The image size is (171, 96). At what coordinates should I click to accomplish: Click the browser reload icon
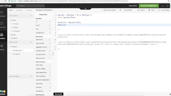click(5, 1)
